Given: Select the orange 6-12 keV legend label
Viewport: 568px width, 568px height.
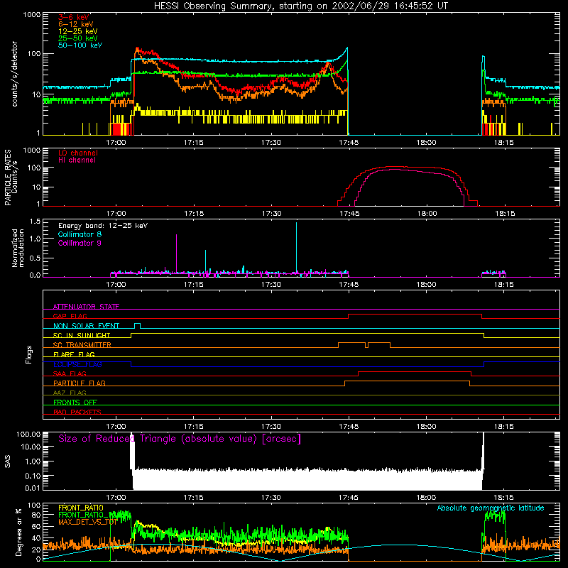Looking at the screenshot, I should 76,24.
